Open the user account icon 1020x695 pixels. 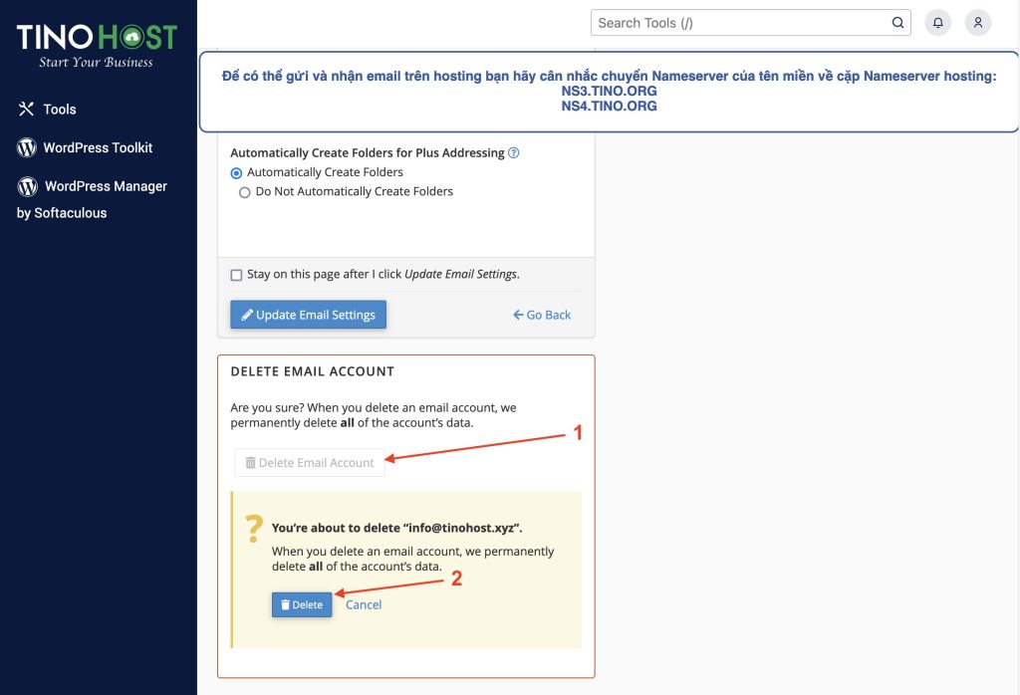pos(978,23)
